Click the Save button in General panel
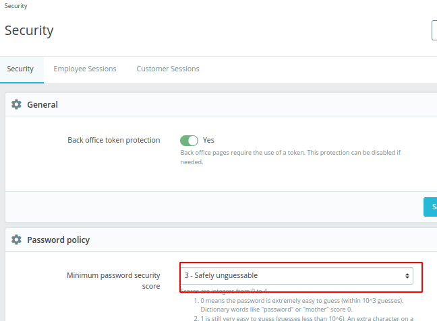 coord(430,207)
